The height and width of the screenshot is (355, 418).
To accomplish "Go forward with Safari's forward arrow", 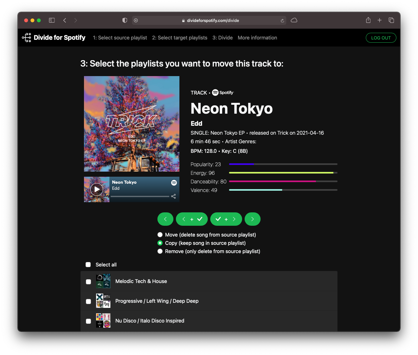I will pyautogui.click(x=75, y=20).
